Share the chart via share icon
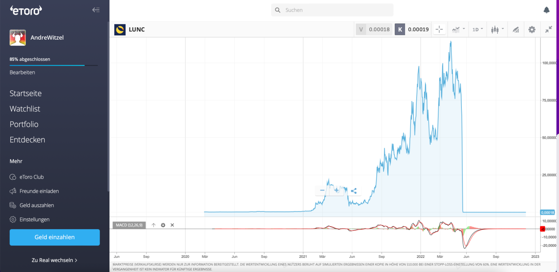This screenshot has height=272, width=559. pos(354,191)
